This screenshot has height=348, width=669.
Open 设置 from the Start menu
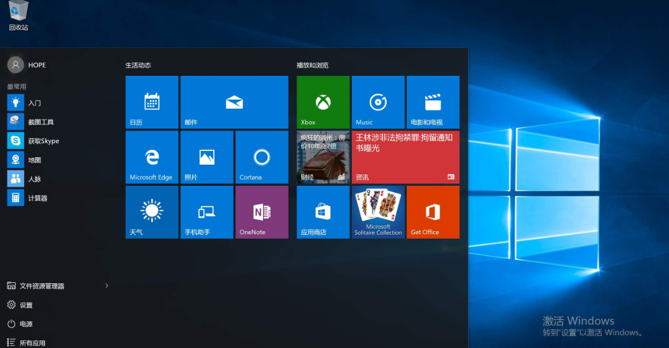pyautogui.click(x=26, y=305)
